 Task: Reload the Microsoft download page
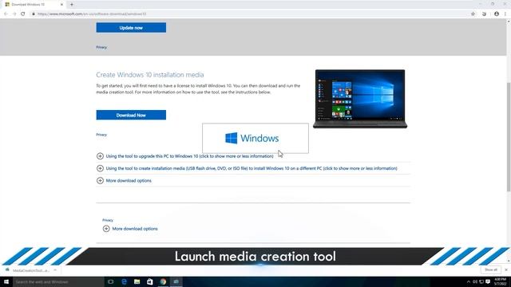click(x=23, y=14)
